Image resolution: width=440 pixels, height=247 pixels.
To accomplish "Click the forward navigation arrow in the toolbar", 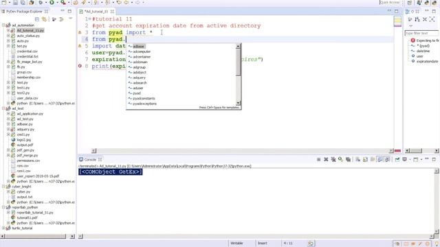I will click(137, 3).
